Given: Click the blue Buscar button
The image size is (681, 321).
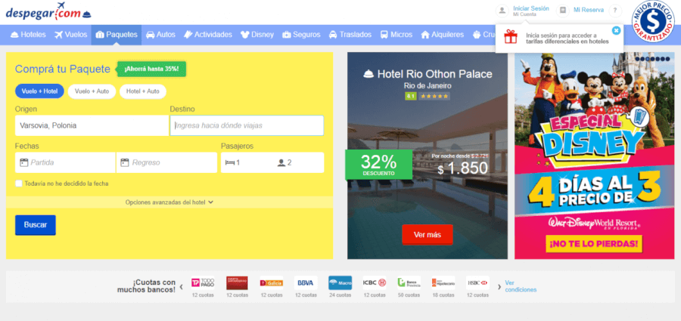Looking at the screenshot, I should point(36,225).
